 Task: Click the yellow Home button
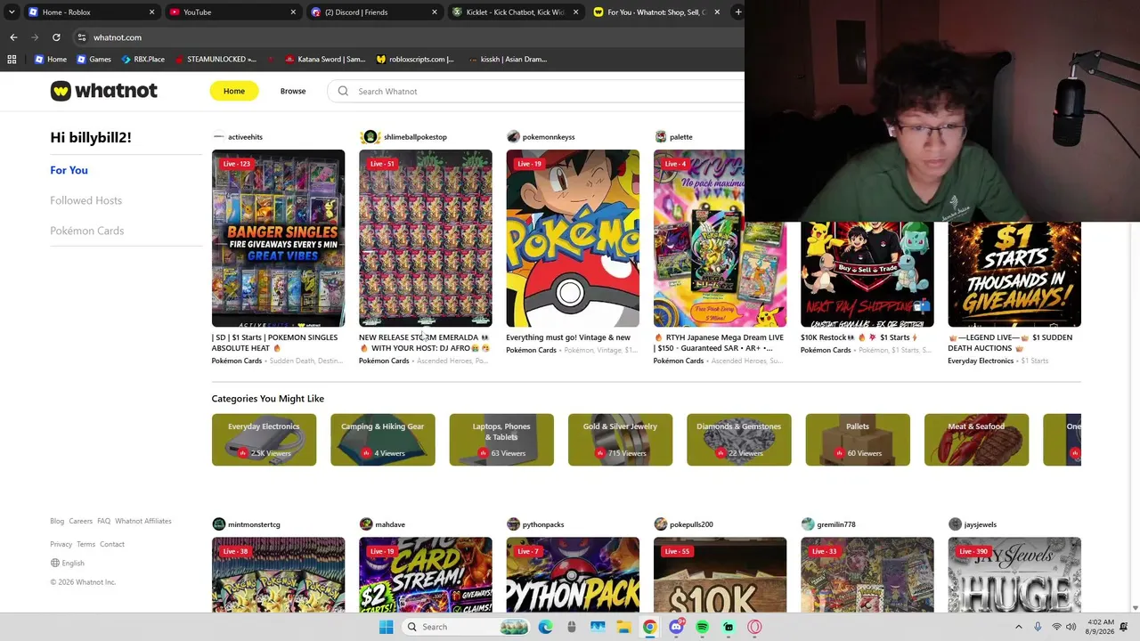coord(234,91)
